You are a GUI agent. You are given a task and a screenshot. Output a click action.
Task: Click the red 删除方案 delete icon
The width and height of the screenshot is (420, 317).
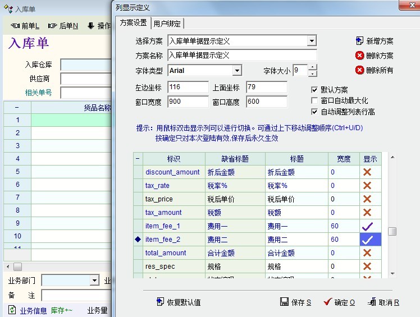[360, 56]
